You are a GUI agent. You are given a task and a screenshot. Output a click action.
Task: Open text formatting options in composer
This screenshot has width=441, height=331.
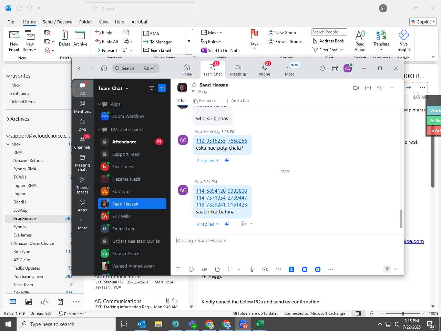[178, 269]
